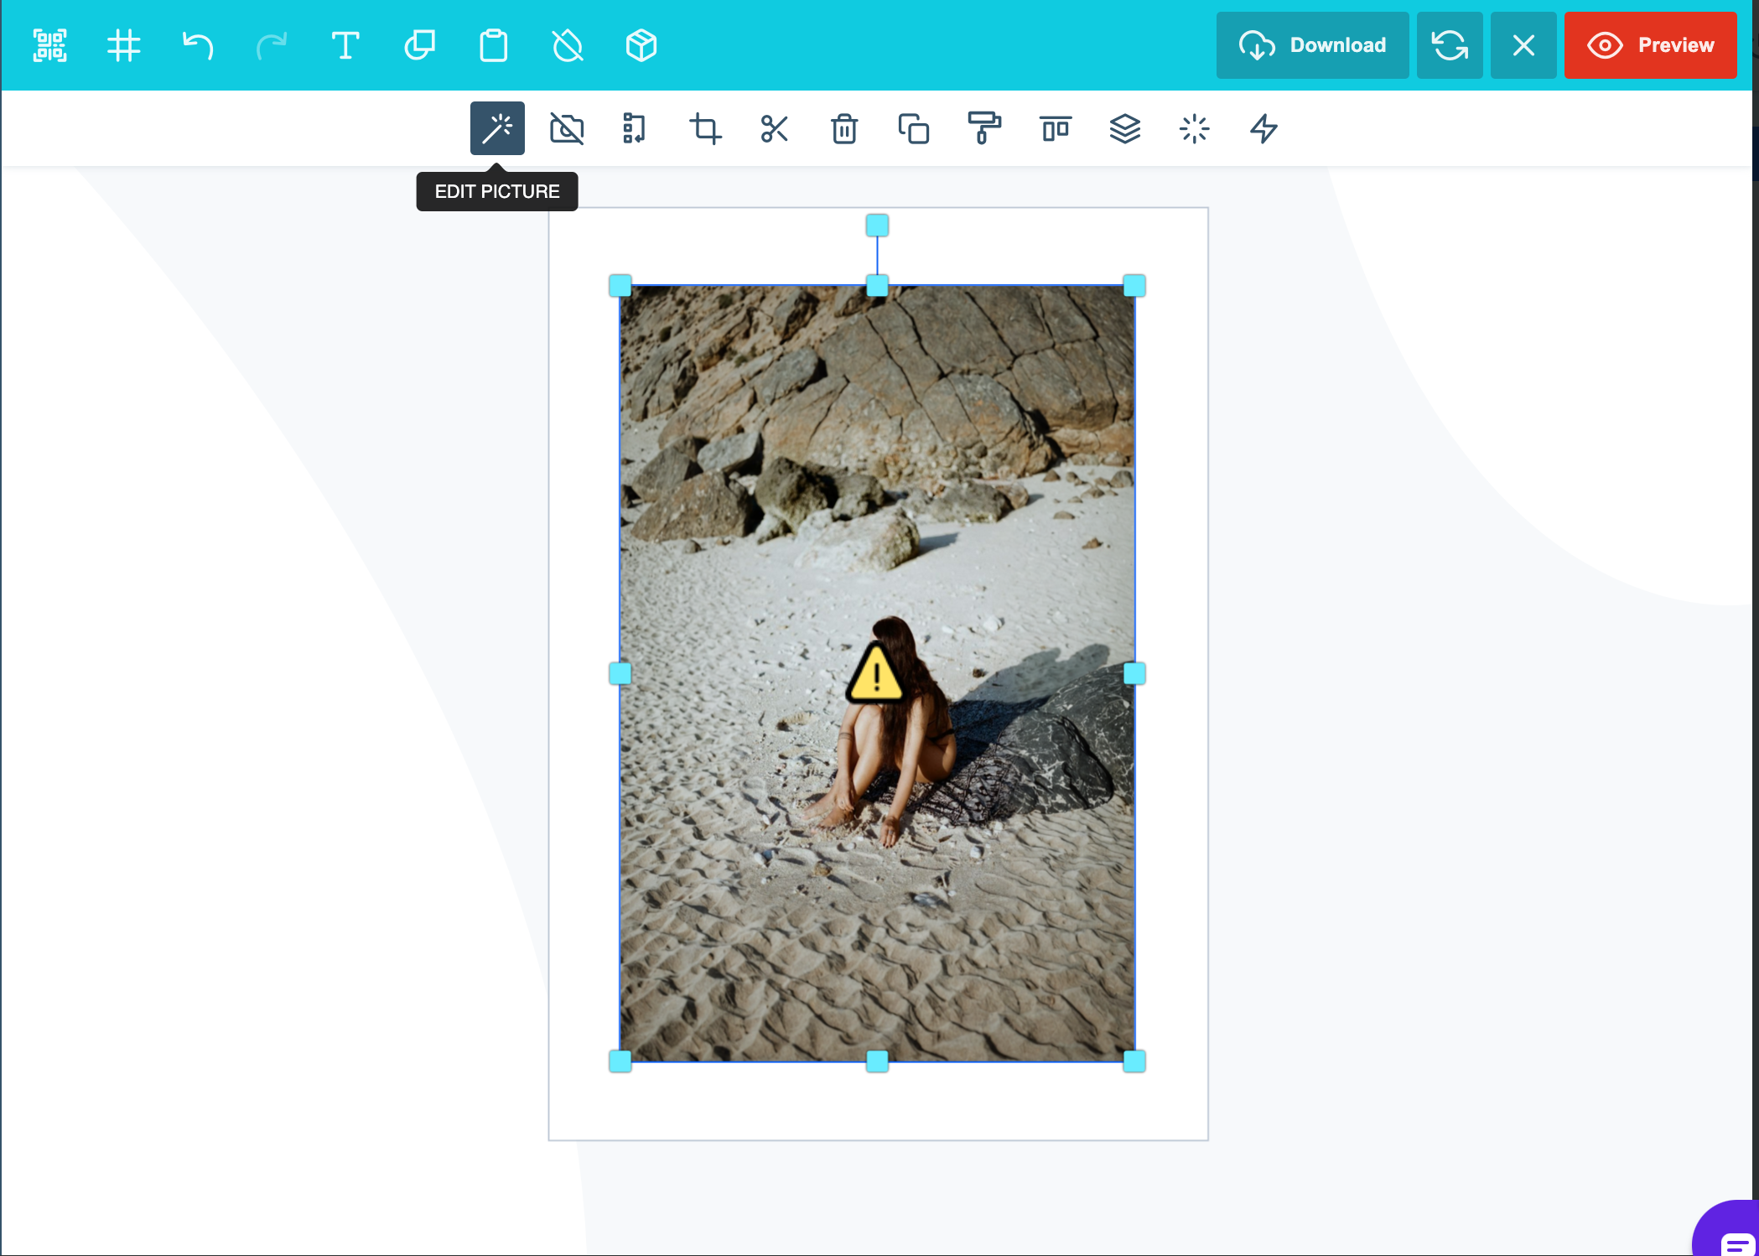Open the QR code tool
The height and width of the screenshot is (1256, 1759).
tap(49, 45)
